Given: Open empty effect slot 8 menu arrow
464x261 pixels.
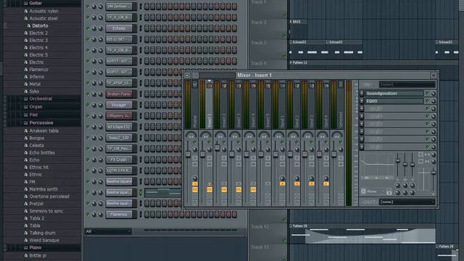Looking at the screenshot, I should pos(362,146).
